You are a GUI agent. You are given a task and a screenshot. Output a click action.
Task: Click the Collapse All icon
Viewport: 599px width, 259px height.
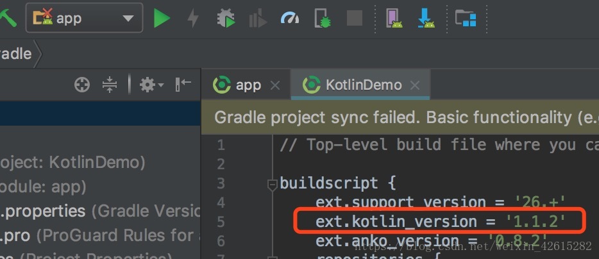coord(109,85)
